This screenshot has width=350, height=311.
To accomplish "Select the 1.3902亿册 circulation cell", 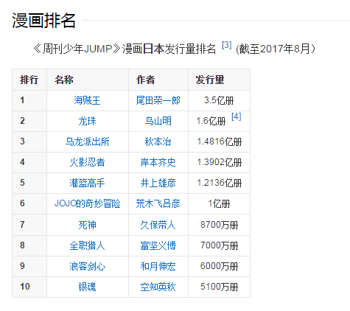I will (219, 162).
